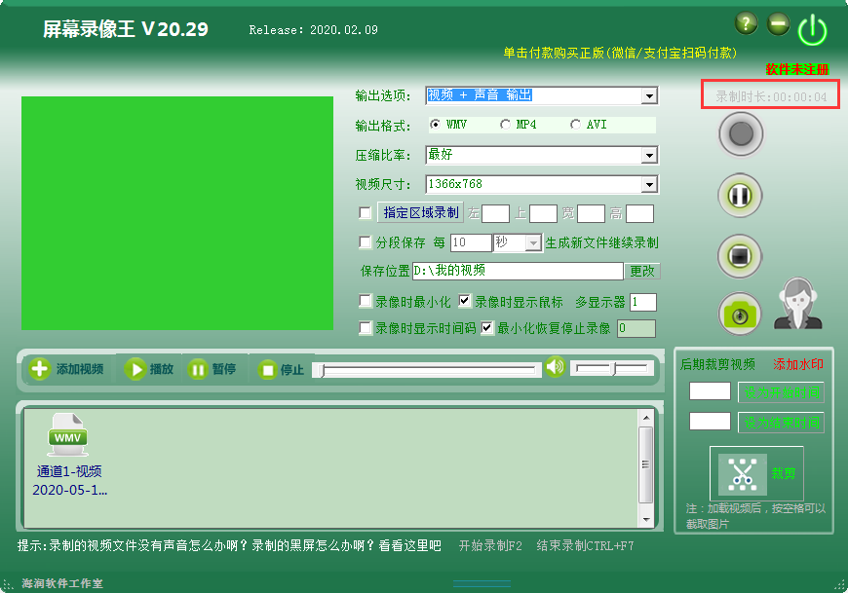Click the video playback progress slider
The image size is (848, 593).
427,370
